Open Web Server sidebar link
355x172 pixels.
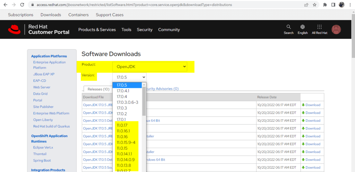42,87
